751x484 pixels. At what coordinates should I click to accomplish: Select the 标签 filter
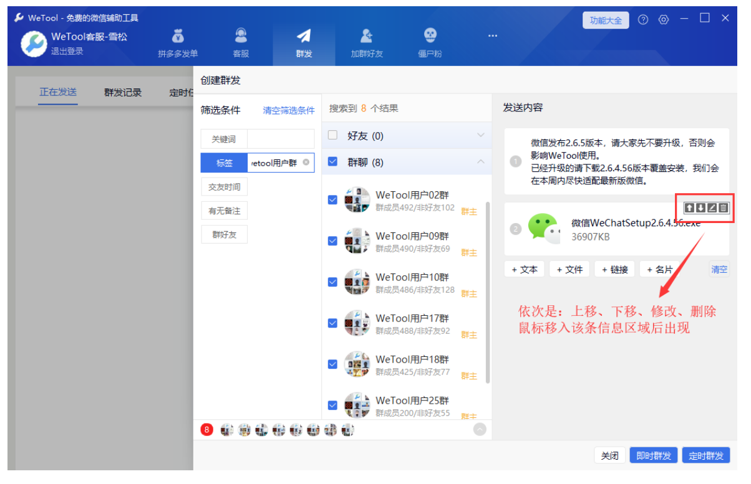[224, 163]
